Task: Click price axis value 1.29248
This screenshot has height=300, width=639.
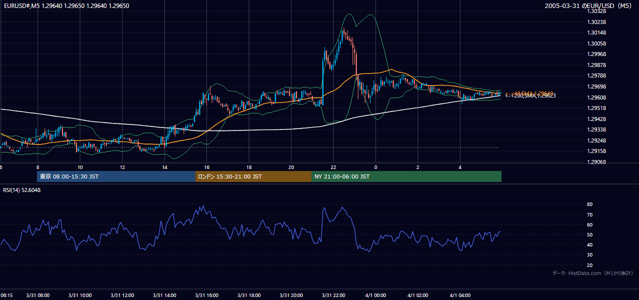Action: coord(597,140)
